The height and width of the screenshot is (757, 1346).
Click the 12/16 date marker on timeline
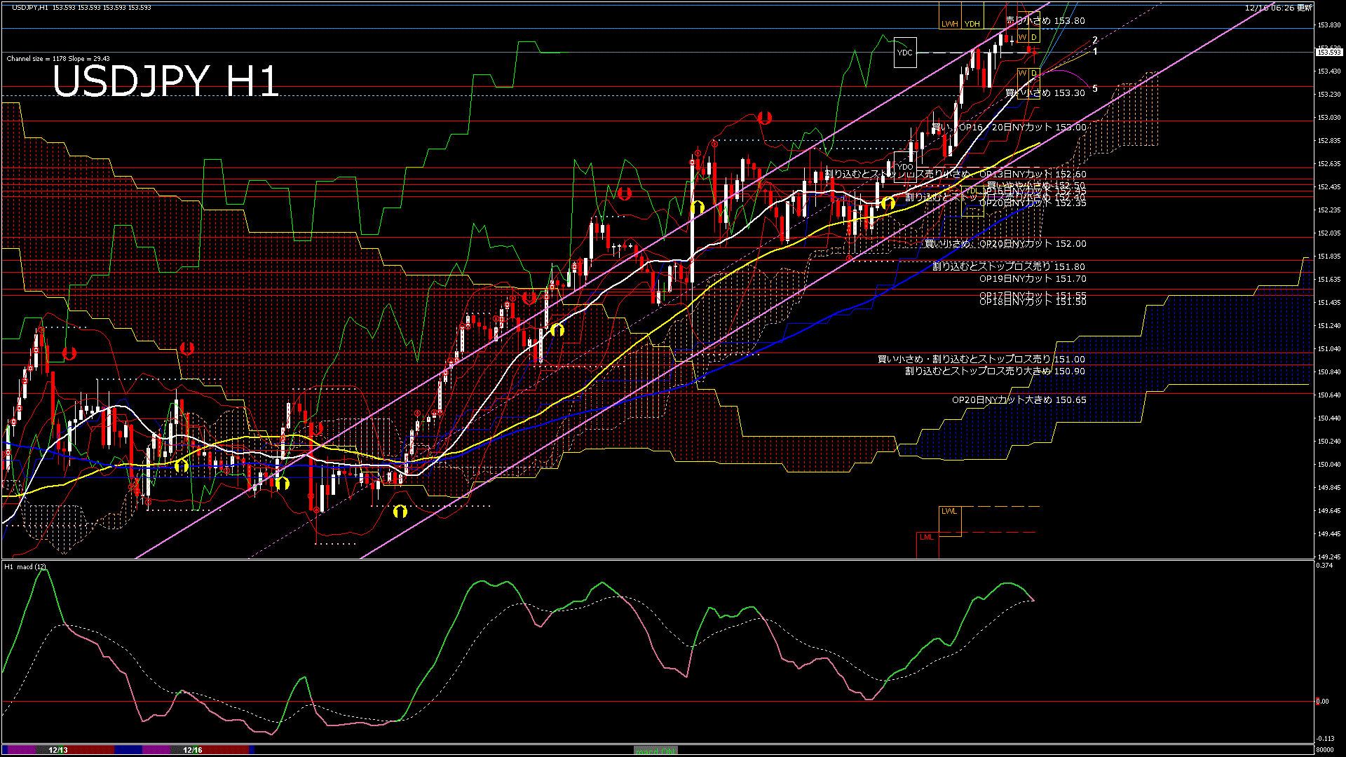[x=193, y=750]
